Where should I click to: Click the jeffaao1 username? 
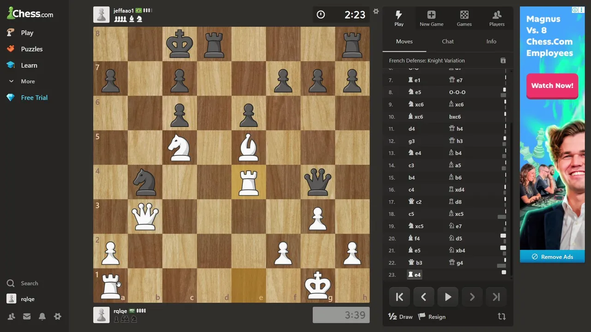point(124,11)
